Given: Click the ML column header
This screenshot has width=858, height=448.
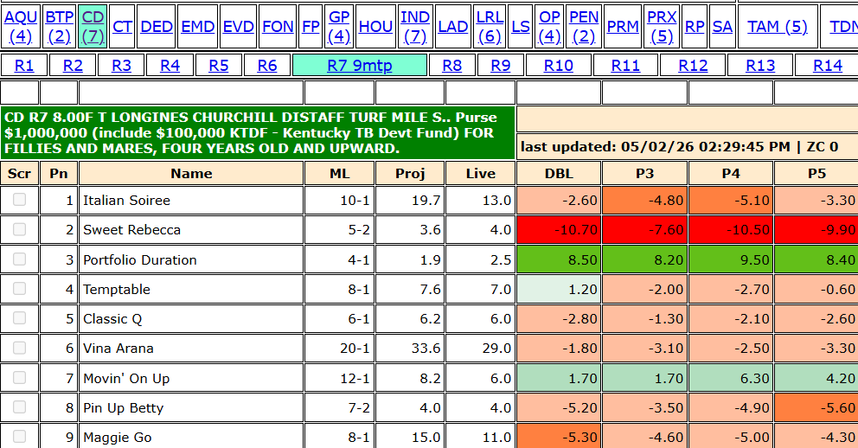Looking at the screenshot, I should pos(339,173).
